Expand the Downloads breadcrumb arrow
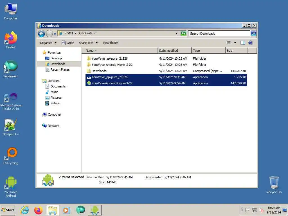 click(95, 33)
